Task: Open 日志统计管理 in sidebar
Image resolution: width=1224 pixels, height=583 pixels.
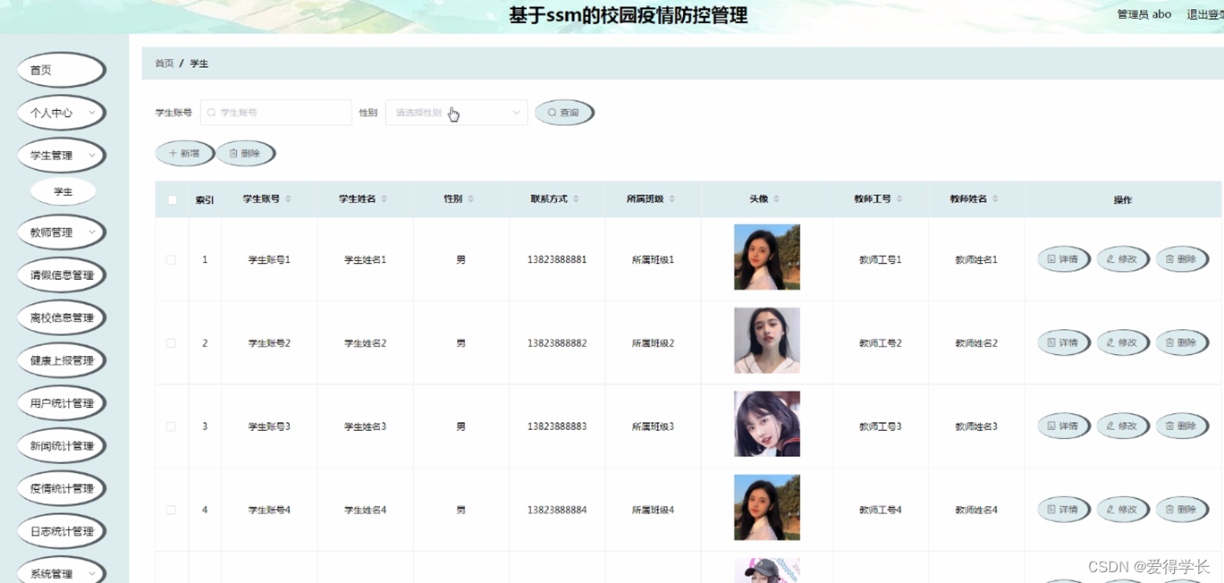Action: pos(62,531)
